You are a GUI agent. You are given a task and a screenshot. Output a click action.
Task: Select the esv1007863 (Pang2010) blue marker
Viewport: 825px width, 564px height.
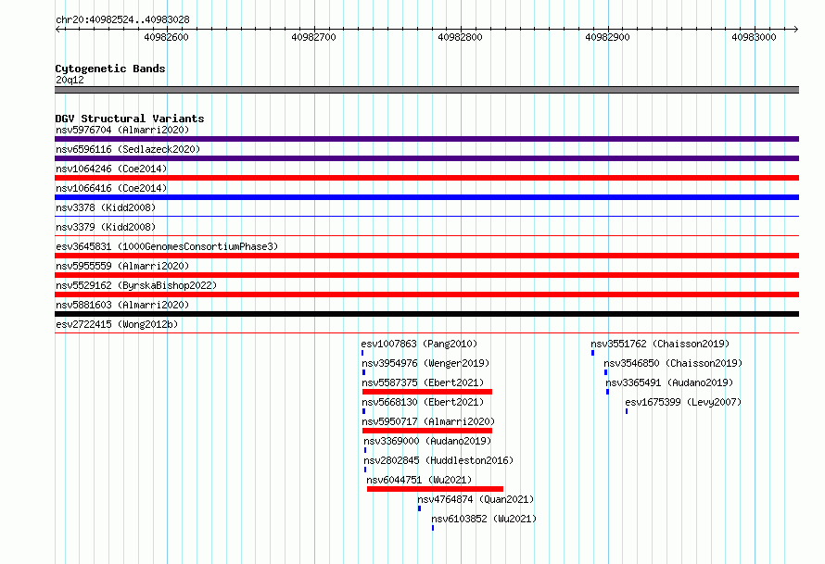pos(362,353)
